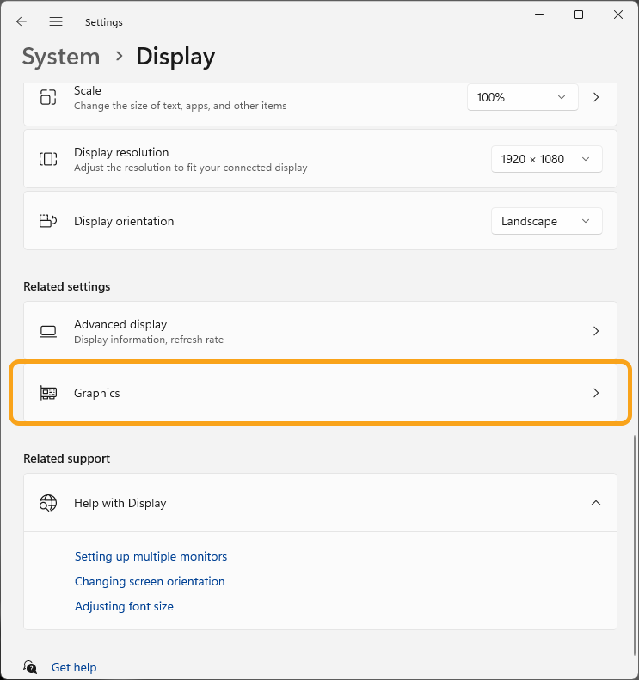639x680 pixels.
Task: Open the Advanced display settings row
Action: 320,331
